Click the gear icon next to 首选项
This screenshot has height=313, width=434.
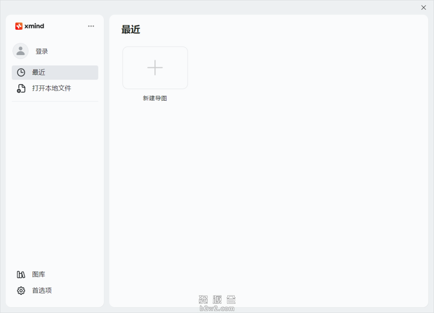pyautogui.click(x=21, y=290)
